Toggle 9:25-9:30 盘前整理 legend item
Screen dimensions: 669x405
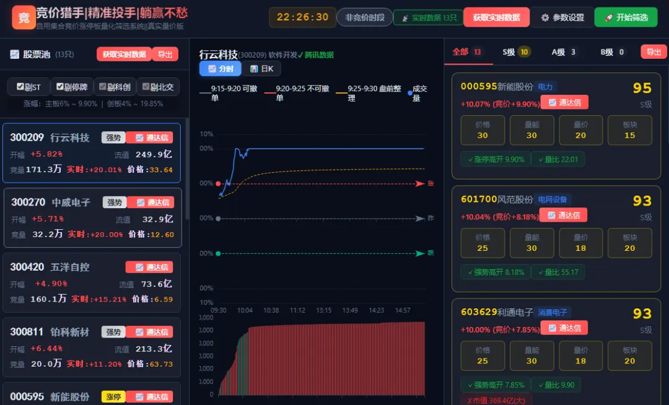coord(369,93)
